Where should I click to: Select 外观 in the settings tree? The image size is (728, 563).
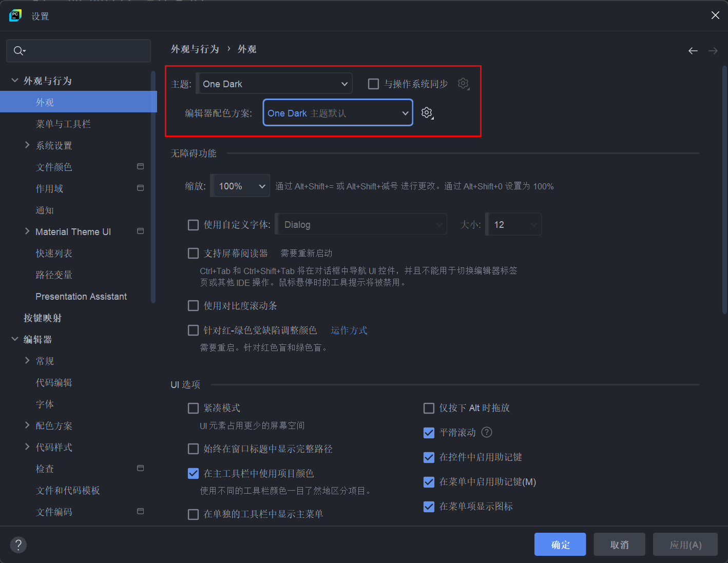78,102
